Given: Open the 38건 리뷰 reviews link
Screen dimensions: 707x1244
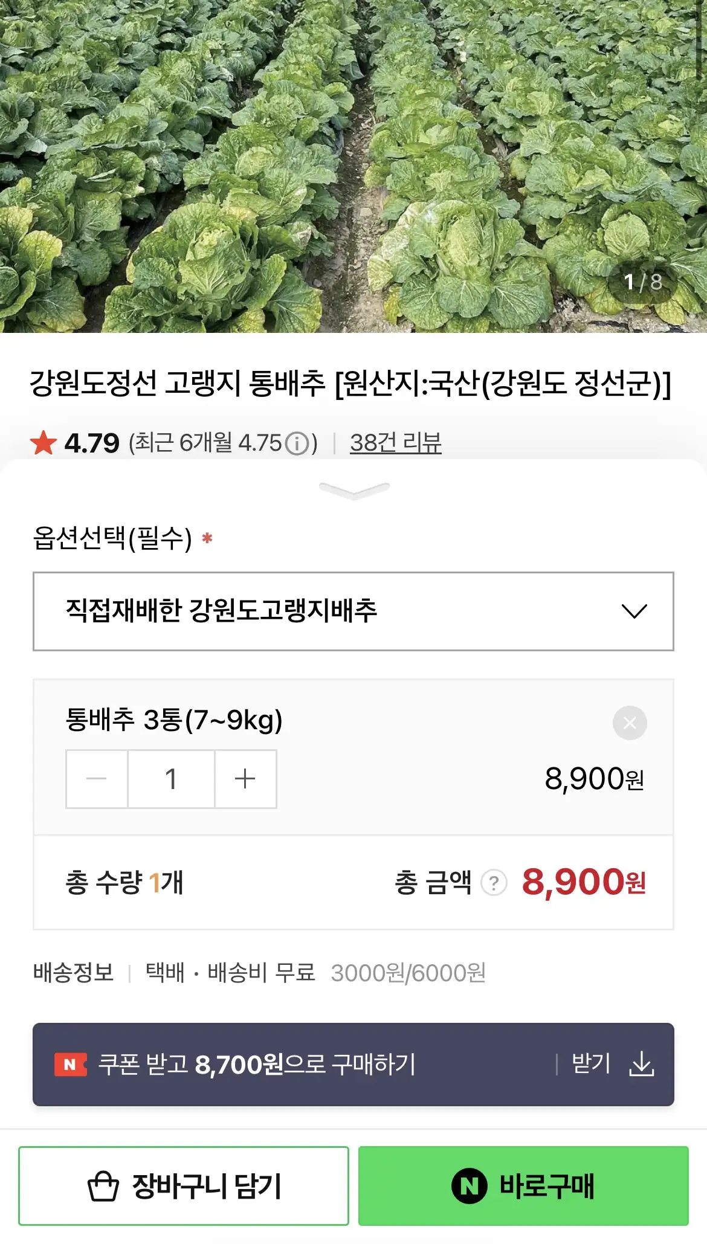Looking at the screenshot, I should pos(395,443).
